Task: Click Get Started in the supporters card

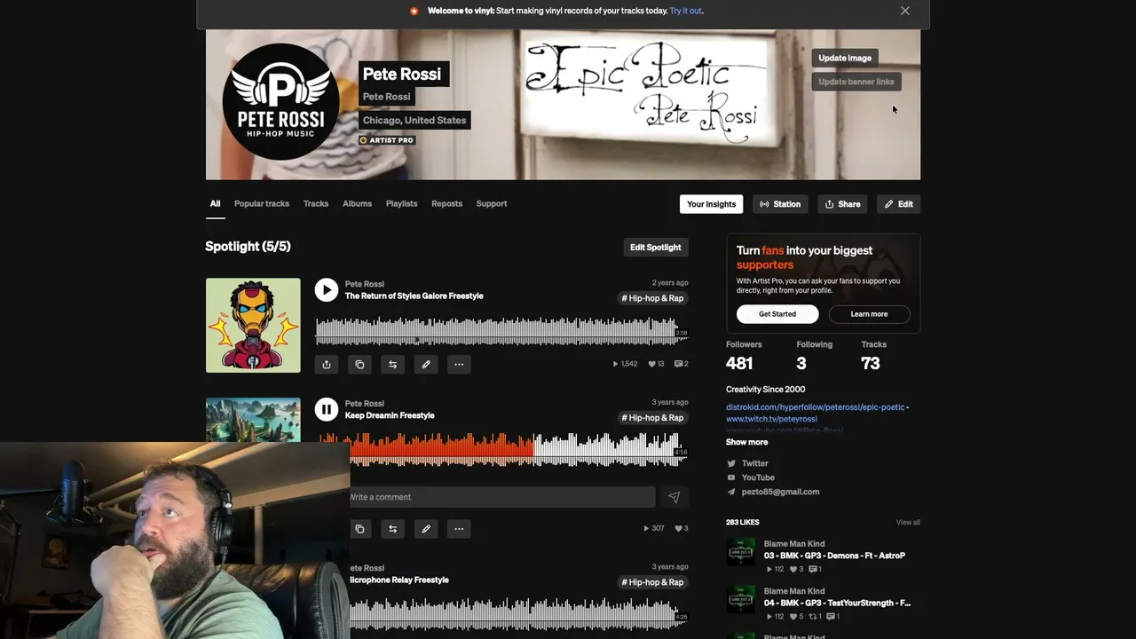Action: point(777,314)
